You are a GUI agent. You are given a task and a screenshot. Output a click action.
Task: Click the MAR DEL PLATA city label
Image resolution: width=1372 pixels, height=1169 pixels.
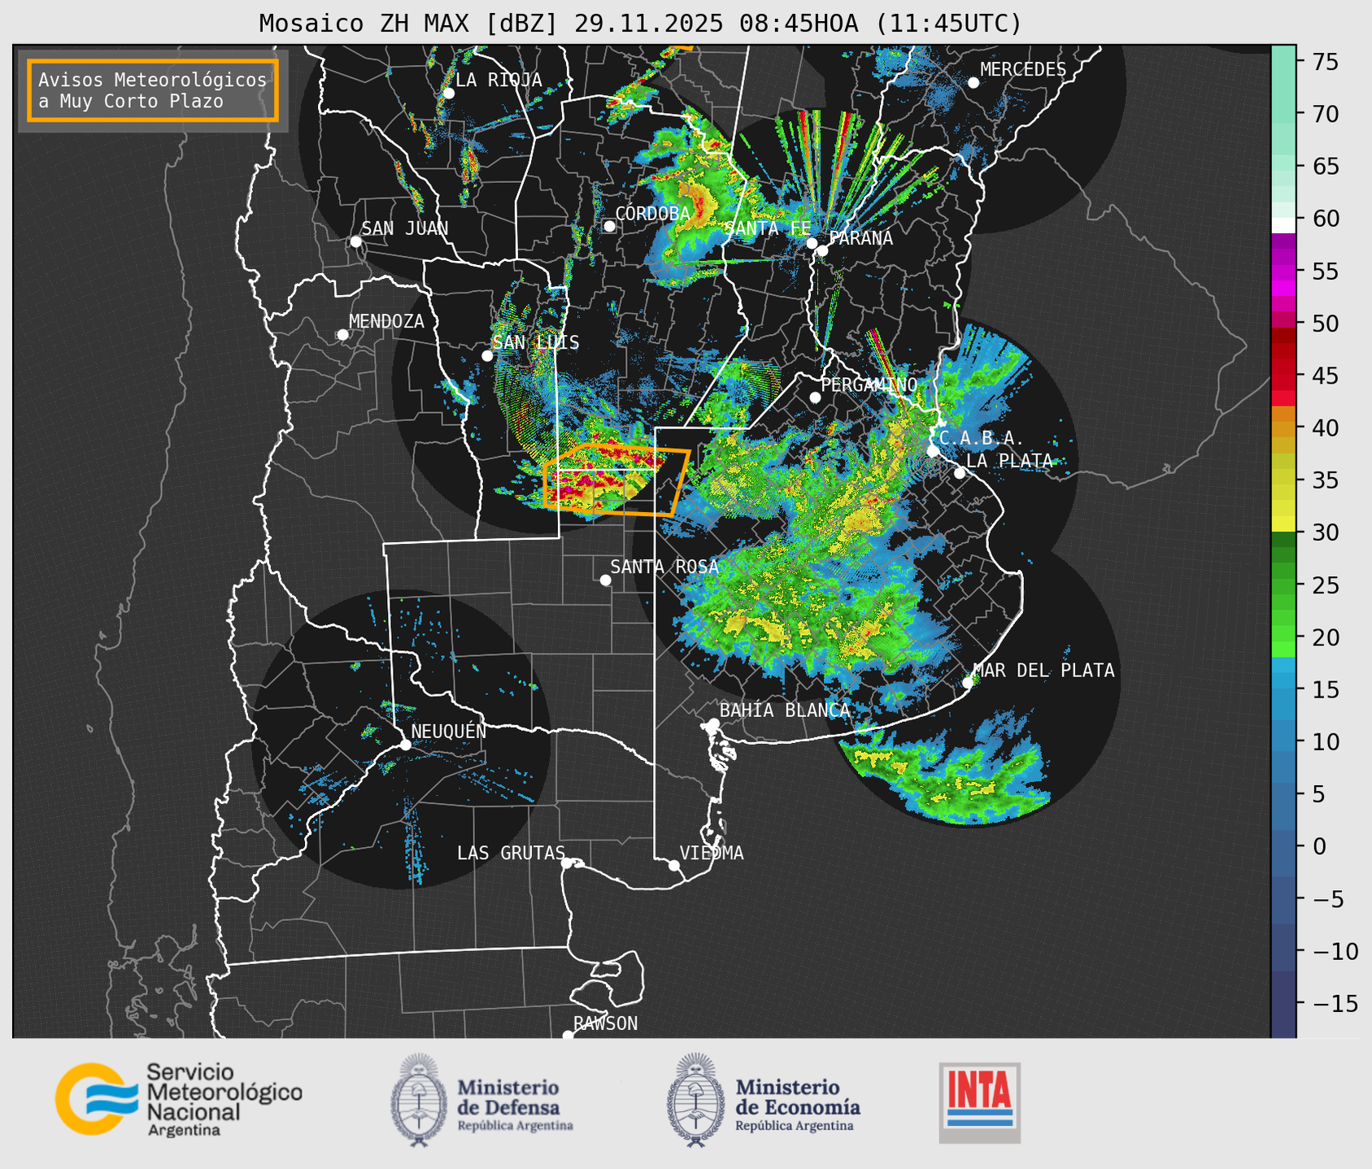(x=1043, y=670)
